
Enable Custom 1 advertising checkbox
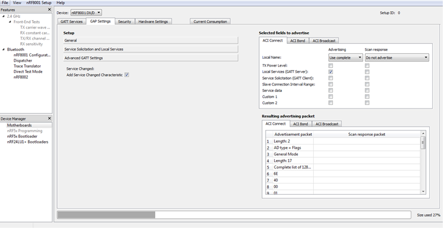coord(330,97)
